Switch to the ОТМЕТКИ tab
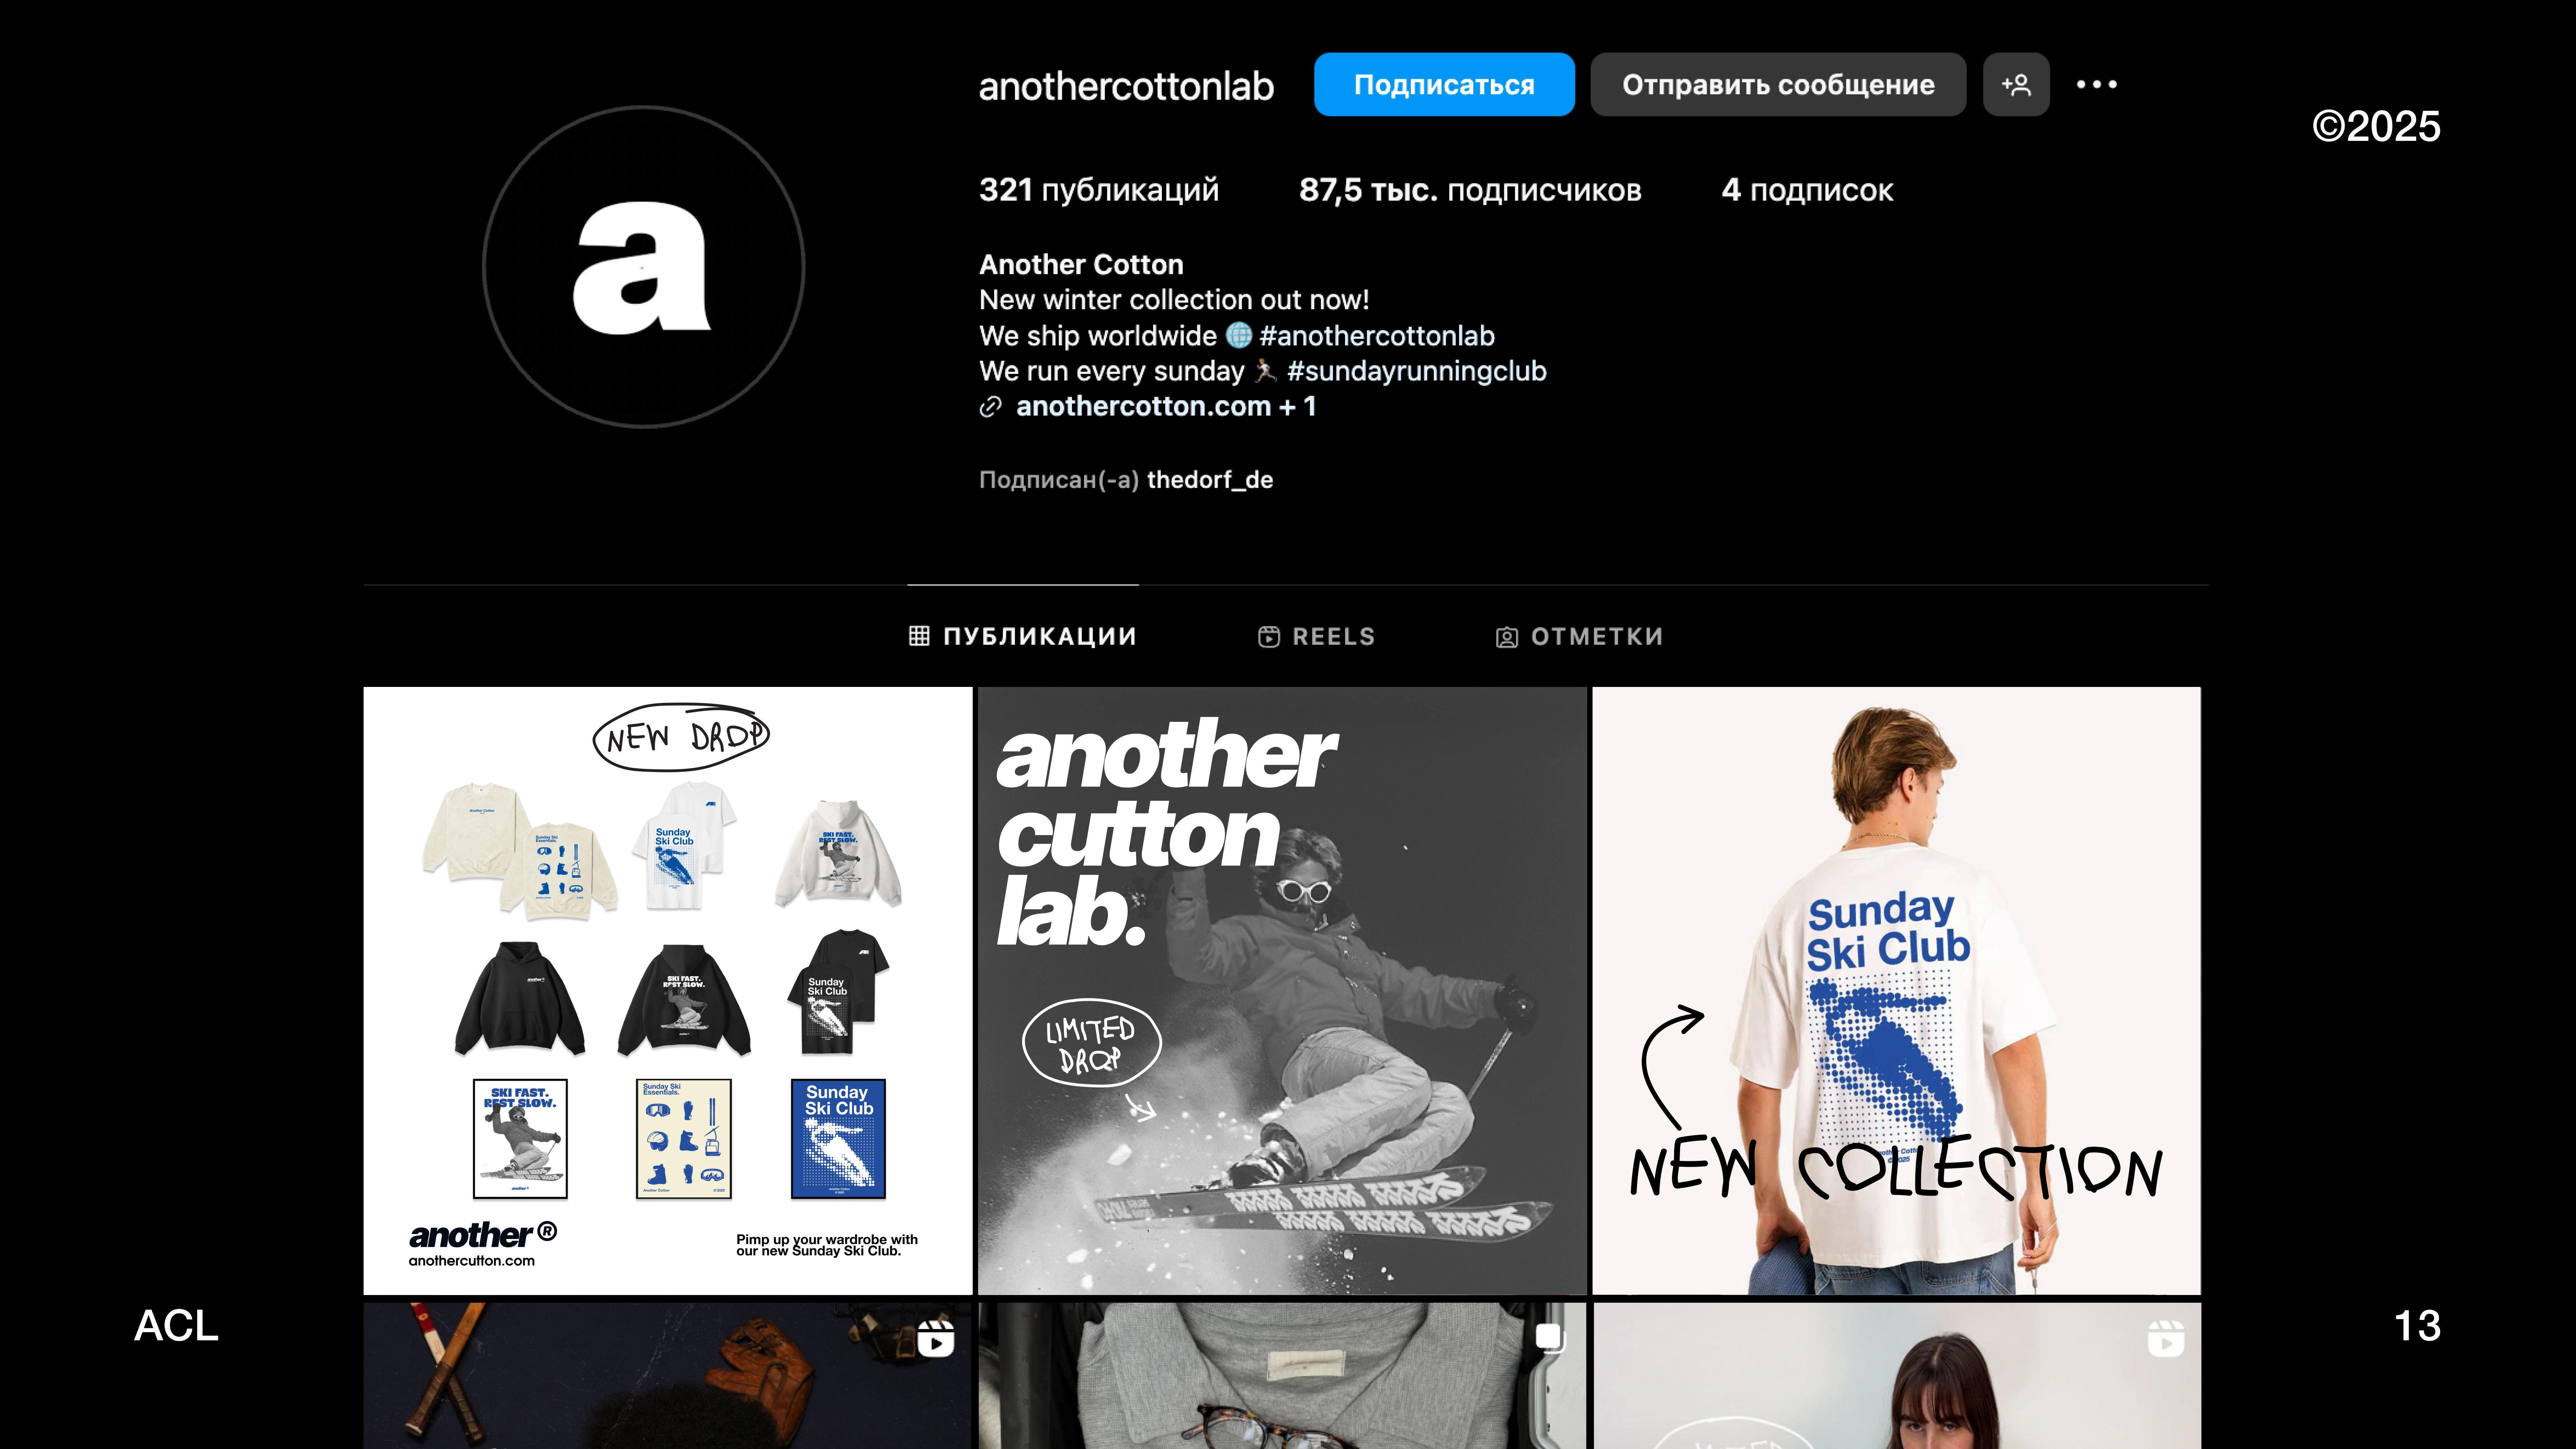 (1579, 637)
